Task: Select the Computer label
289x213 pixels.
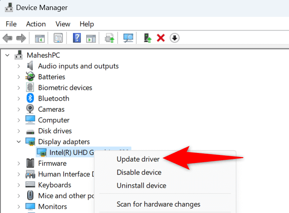Action: [x=54, y=120]
